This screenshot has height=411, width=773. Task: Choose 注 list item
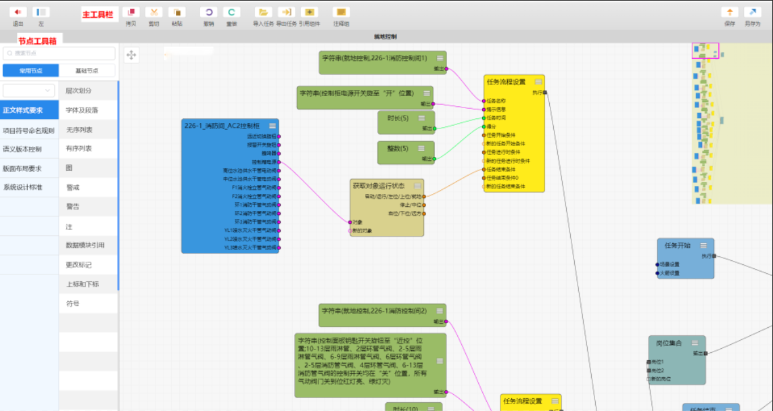pos(88,226)
